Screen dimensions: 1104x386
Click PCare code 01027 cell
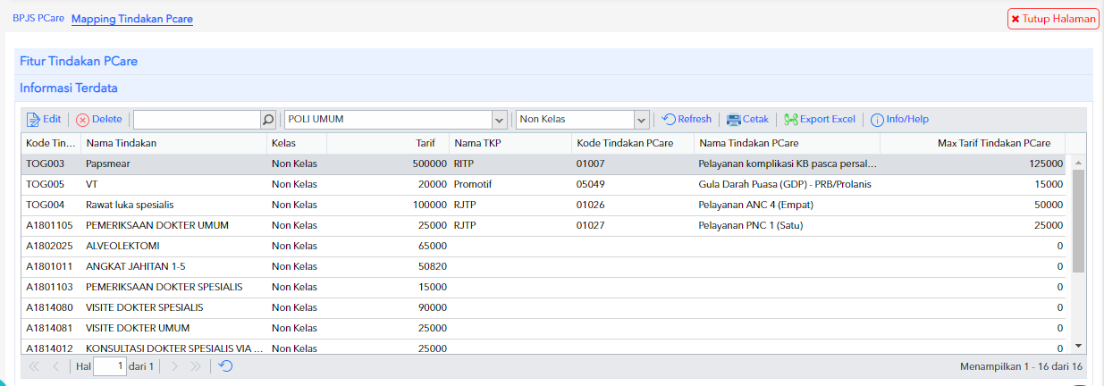(x=632, y=226)
